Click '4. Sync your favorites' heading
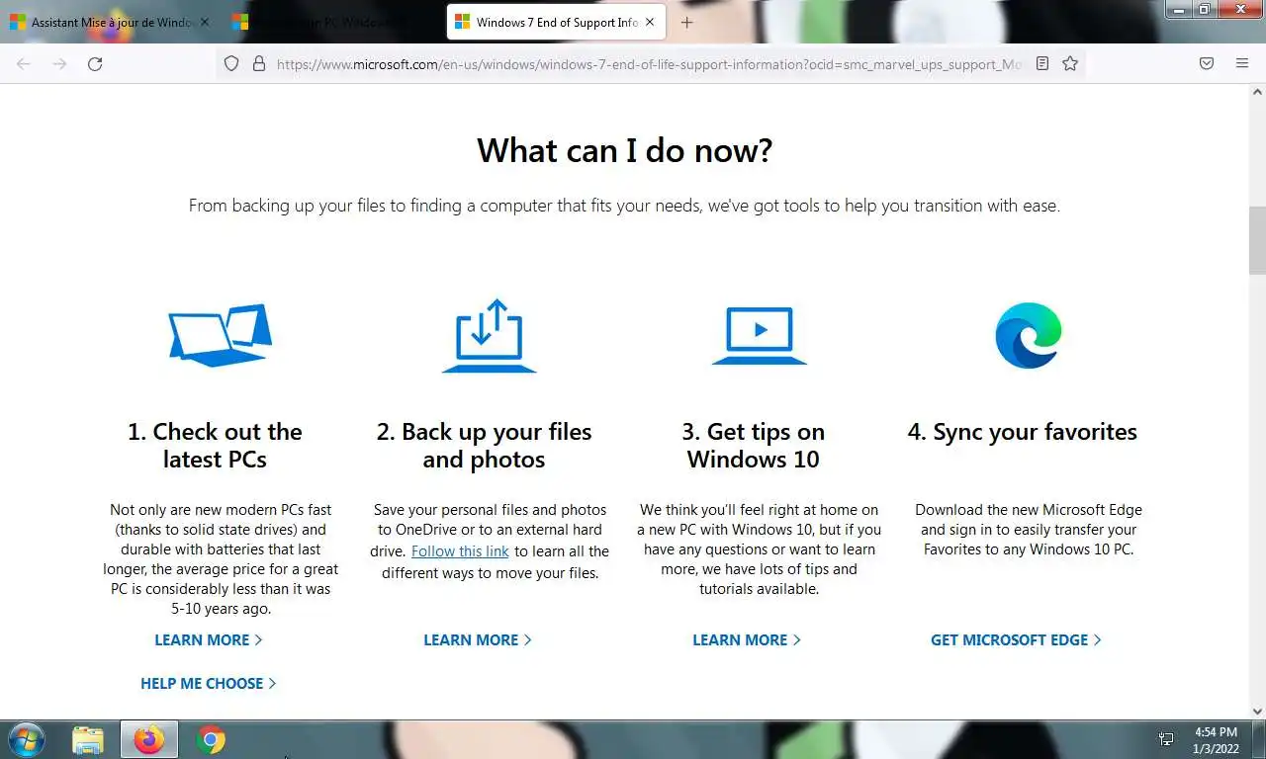Screen dimensions: 1266x759 tap(1022, 432)
